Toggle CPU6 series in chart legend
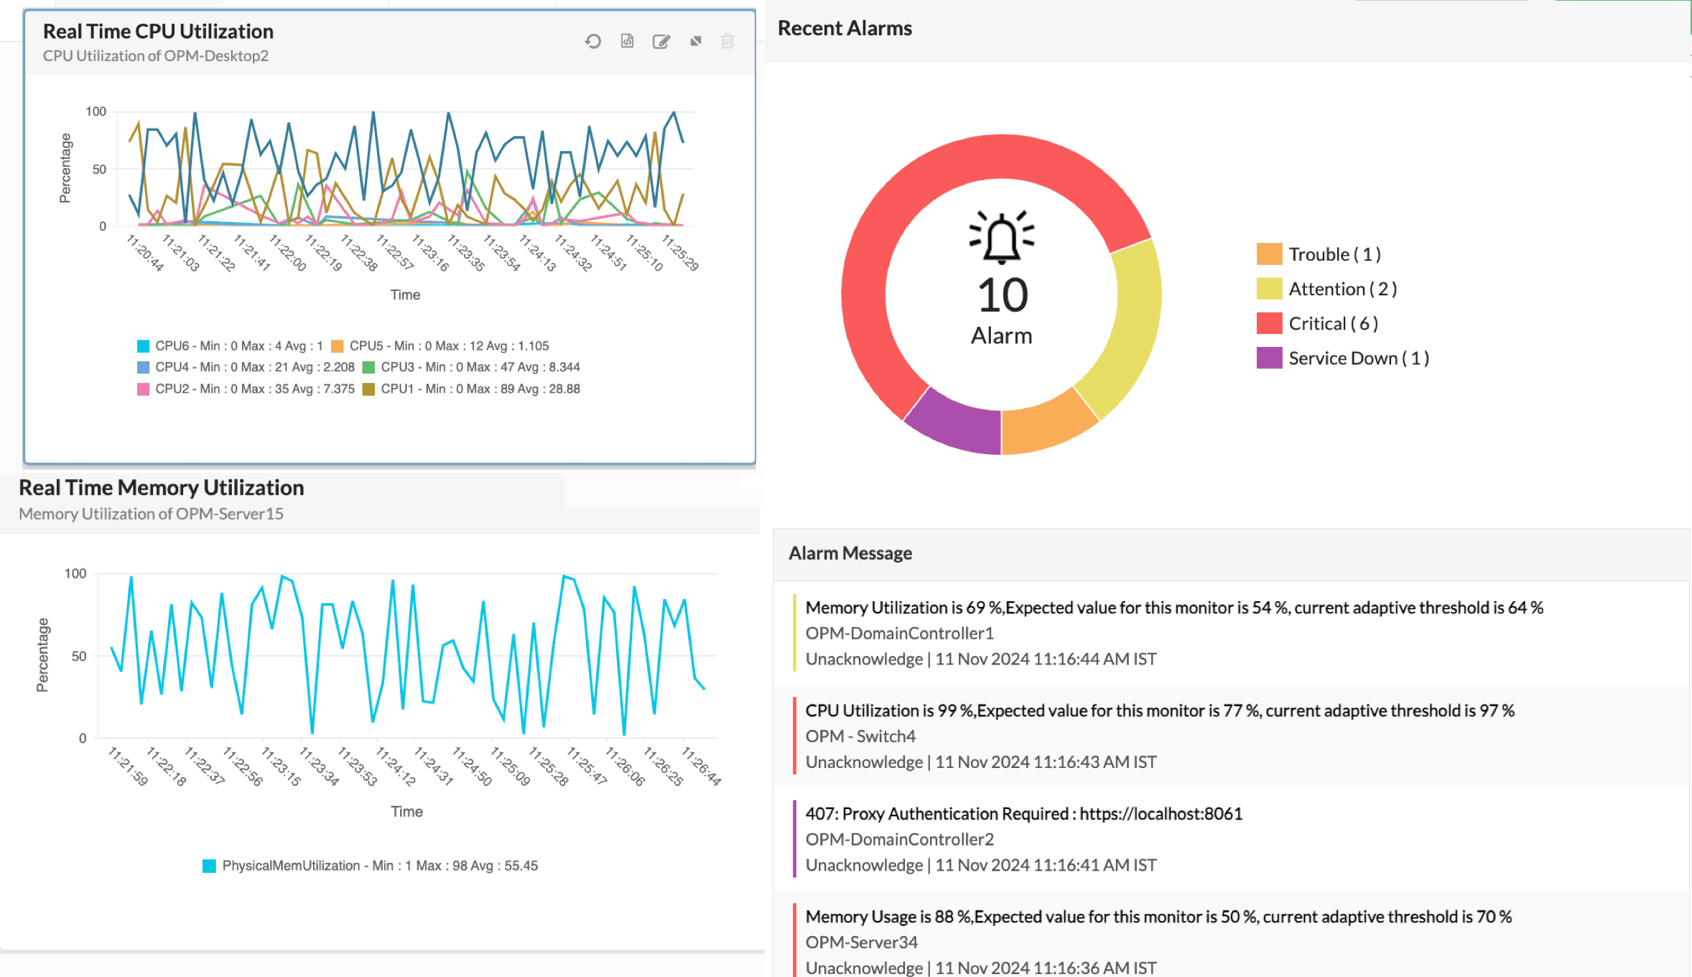This screenshot has width=1692, height=977. pos(230,346)
